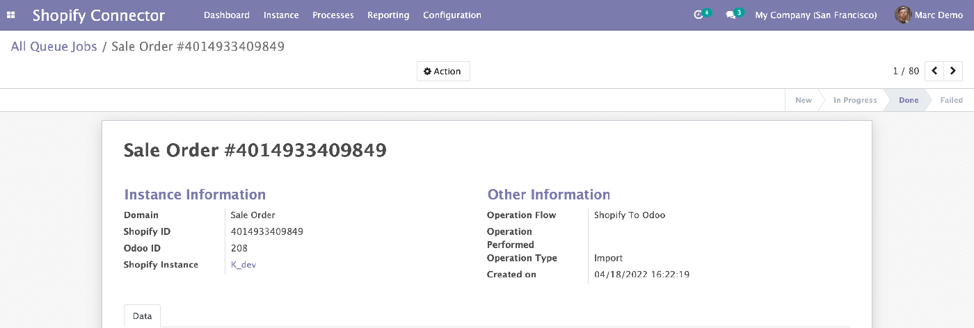Screen dimensions: 974x328
Task: Click the breadcrumb Sale Order #4014933409849 text
Action: [x=198, y=47]
